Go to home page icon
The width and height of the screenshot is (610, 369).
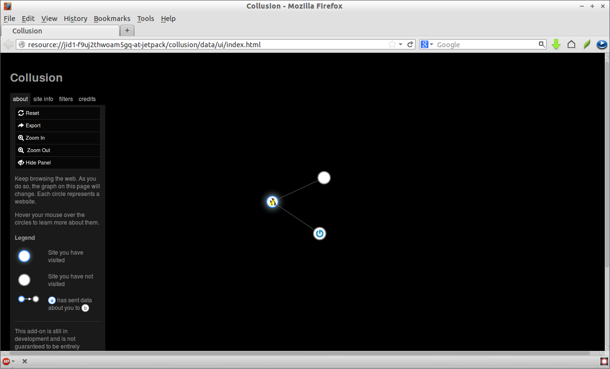pos(571,44)
